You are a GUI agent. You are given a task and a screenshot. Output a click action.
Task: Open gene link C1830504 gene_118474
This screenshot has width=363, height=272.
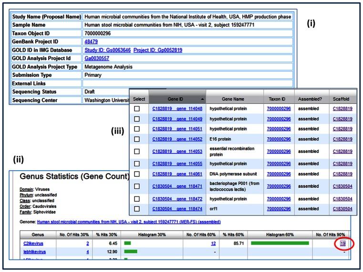click(177, 208)
